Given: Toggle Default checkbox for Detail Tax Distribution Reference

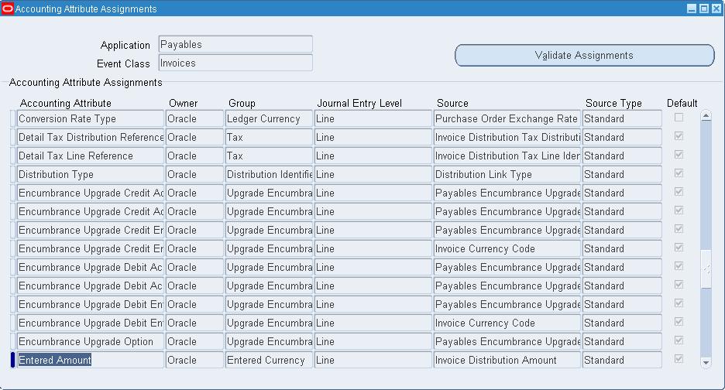Looking at the screenshot, I should 679,136.
